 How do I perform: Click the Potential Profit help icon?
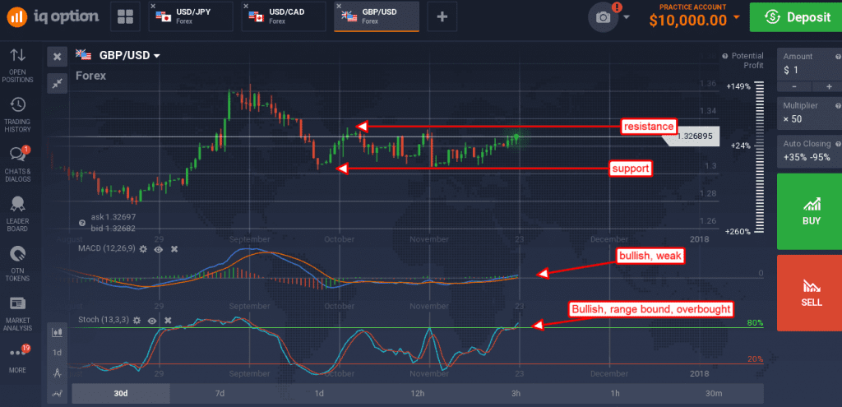click(724, 56)
